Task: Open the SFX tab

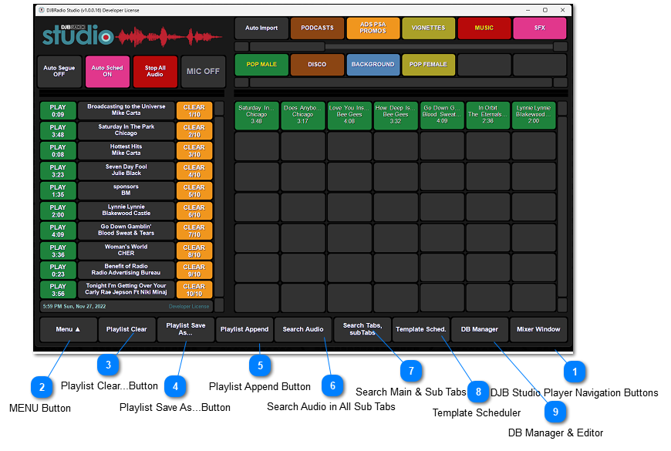Action: point(540,29)
